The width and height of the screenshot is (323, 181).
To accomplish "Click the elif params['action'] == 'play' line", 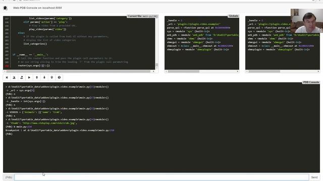I will (45, 22).
